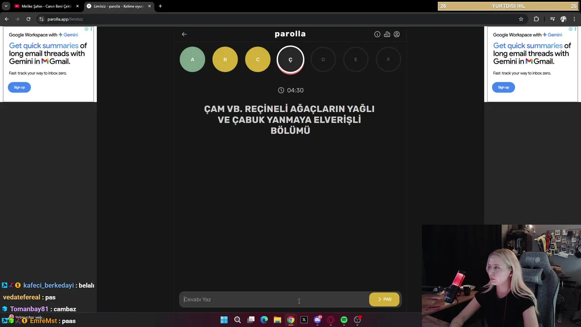581x327 pixels.
Task: Click Sign up in the right-side ad
Action: tap(503, 87)
